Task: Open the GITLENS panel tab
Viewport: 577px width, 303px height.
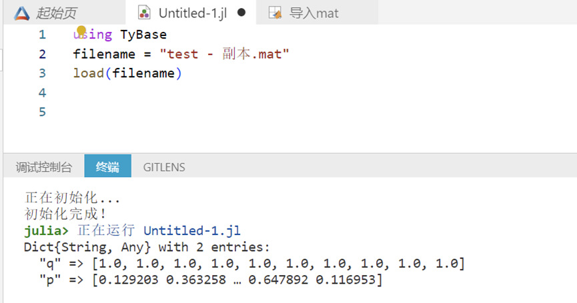Action: coord(164,167)
